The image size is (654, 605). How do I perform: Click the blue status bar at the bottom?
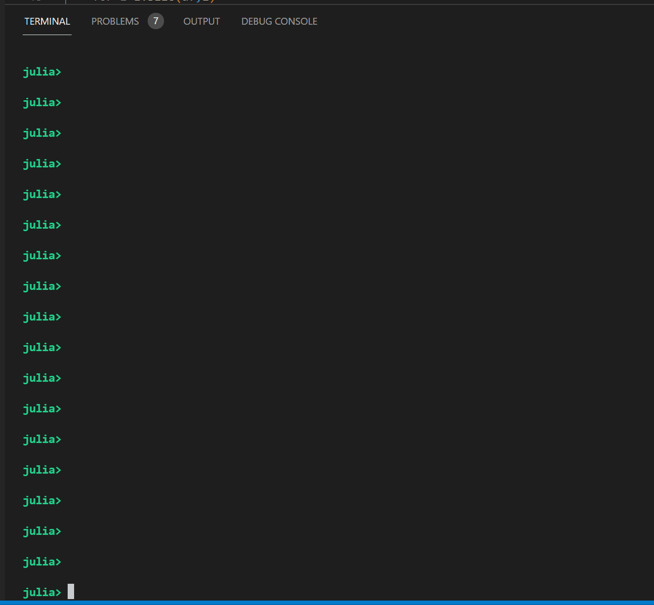(x=326, y=602)
